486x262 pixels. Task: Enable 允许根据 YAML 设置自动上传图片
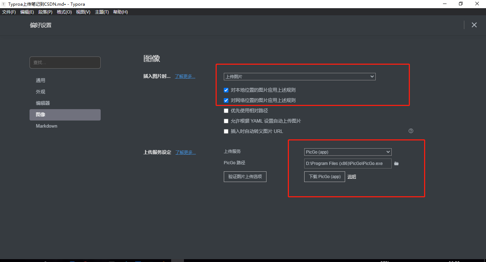[226, 121]
